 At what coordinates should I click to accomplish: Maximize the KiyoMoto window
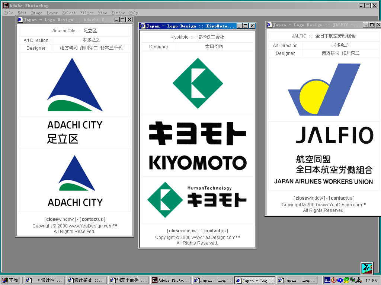[x=246, y=26]
